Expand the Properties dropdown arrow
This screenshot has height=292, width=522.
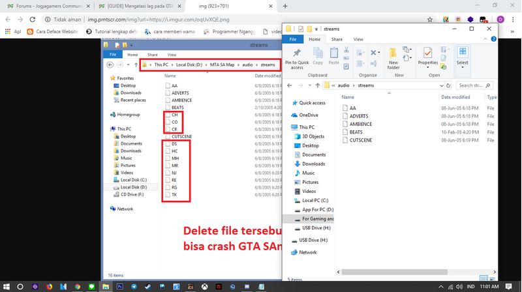coord(427,67)
